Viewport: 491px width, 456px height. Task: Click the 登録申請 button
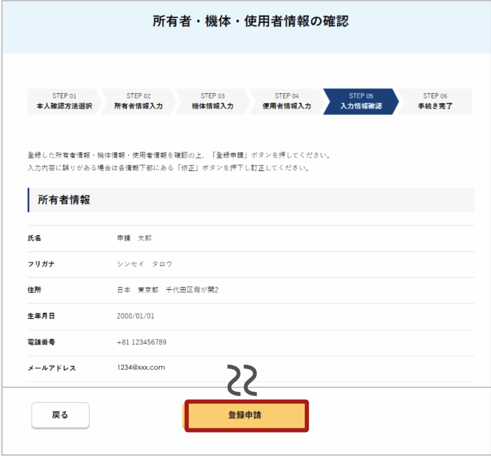pyautogui.click(x=246, y=415)
